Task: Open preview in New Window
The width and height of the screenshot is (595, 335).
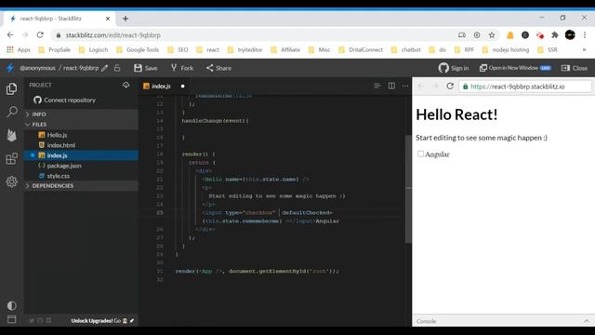Action: click(515, 68)
